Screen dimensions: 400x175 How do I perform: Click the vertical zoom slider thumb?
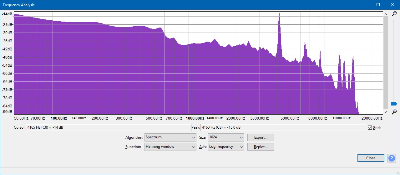coord(394,104)
